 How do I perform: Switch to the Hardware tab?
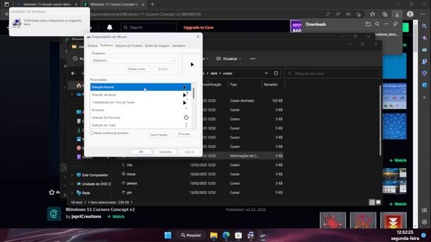178,46
